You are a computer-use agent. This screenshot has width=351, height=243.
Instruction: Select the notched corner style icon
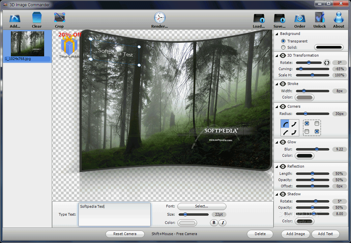pyautogui.click(x=294, y=132)
